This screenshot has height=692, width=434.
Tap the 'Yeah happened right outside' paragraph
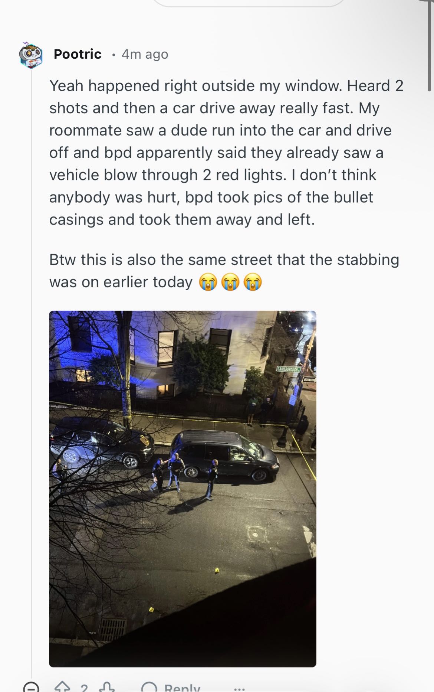tap(226, 153)
